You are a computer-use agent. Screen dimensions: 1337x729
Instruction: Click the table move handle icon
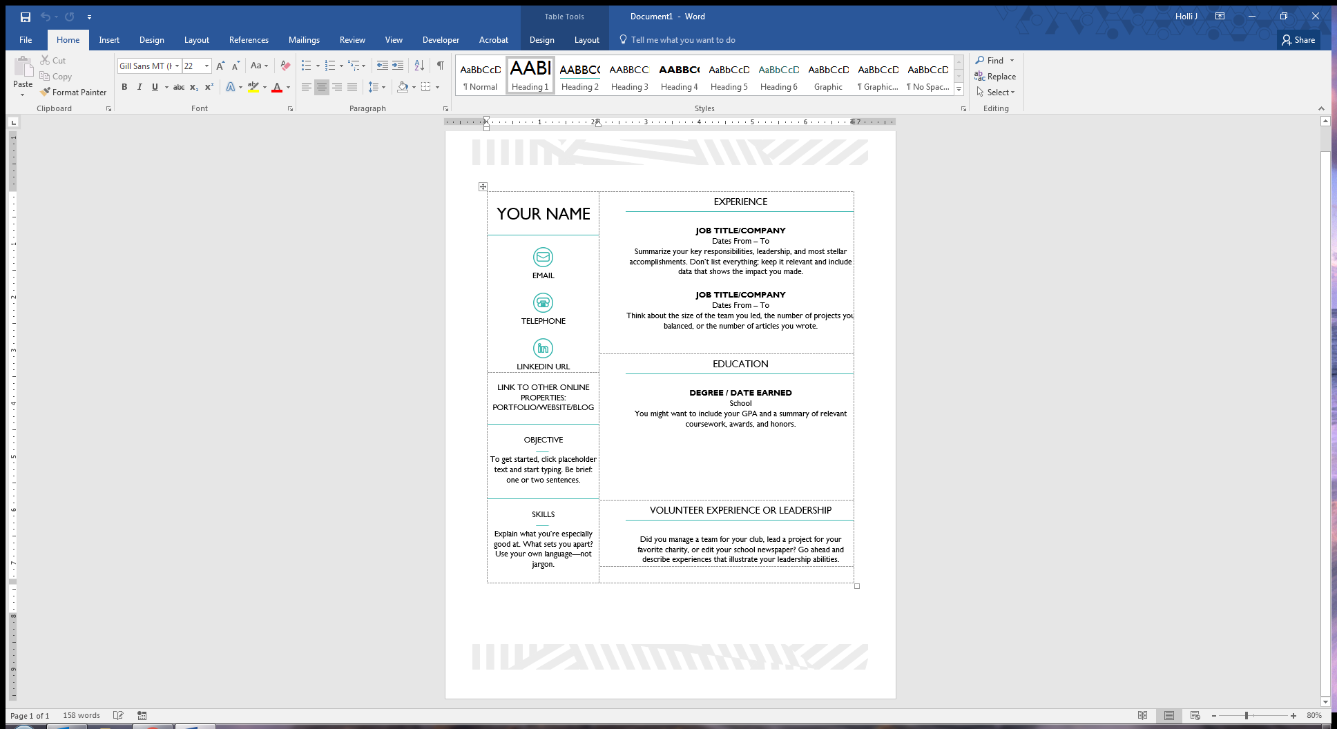(483, 186)
